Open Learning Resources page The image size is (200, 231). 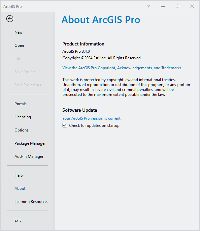(31, 202)
